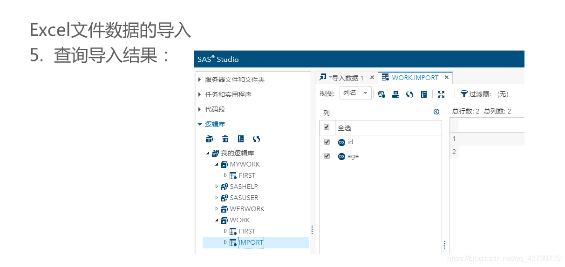Click the SAS Studio title
Viewport: 565px width, 267px height.
click(x=218, y=59)
